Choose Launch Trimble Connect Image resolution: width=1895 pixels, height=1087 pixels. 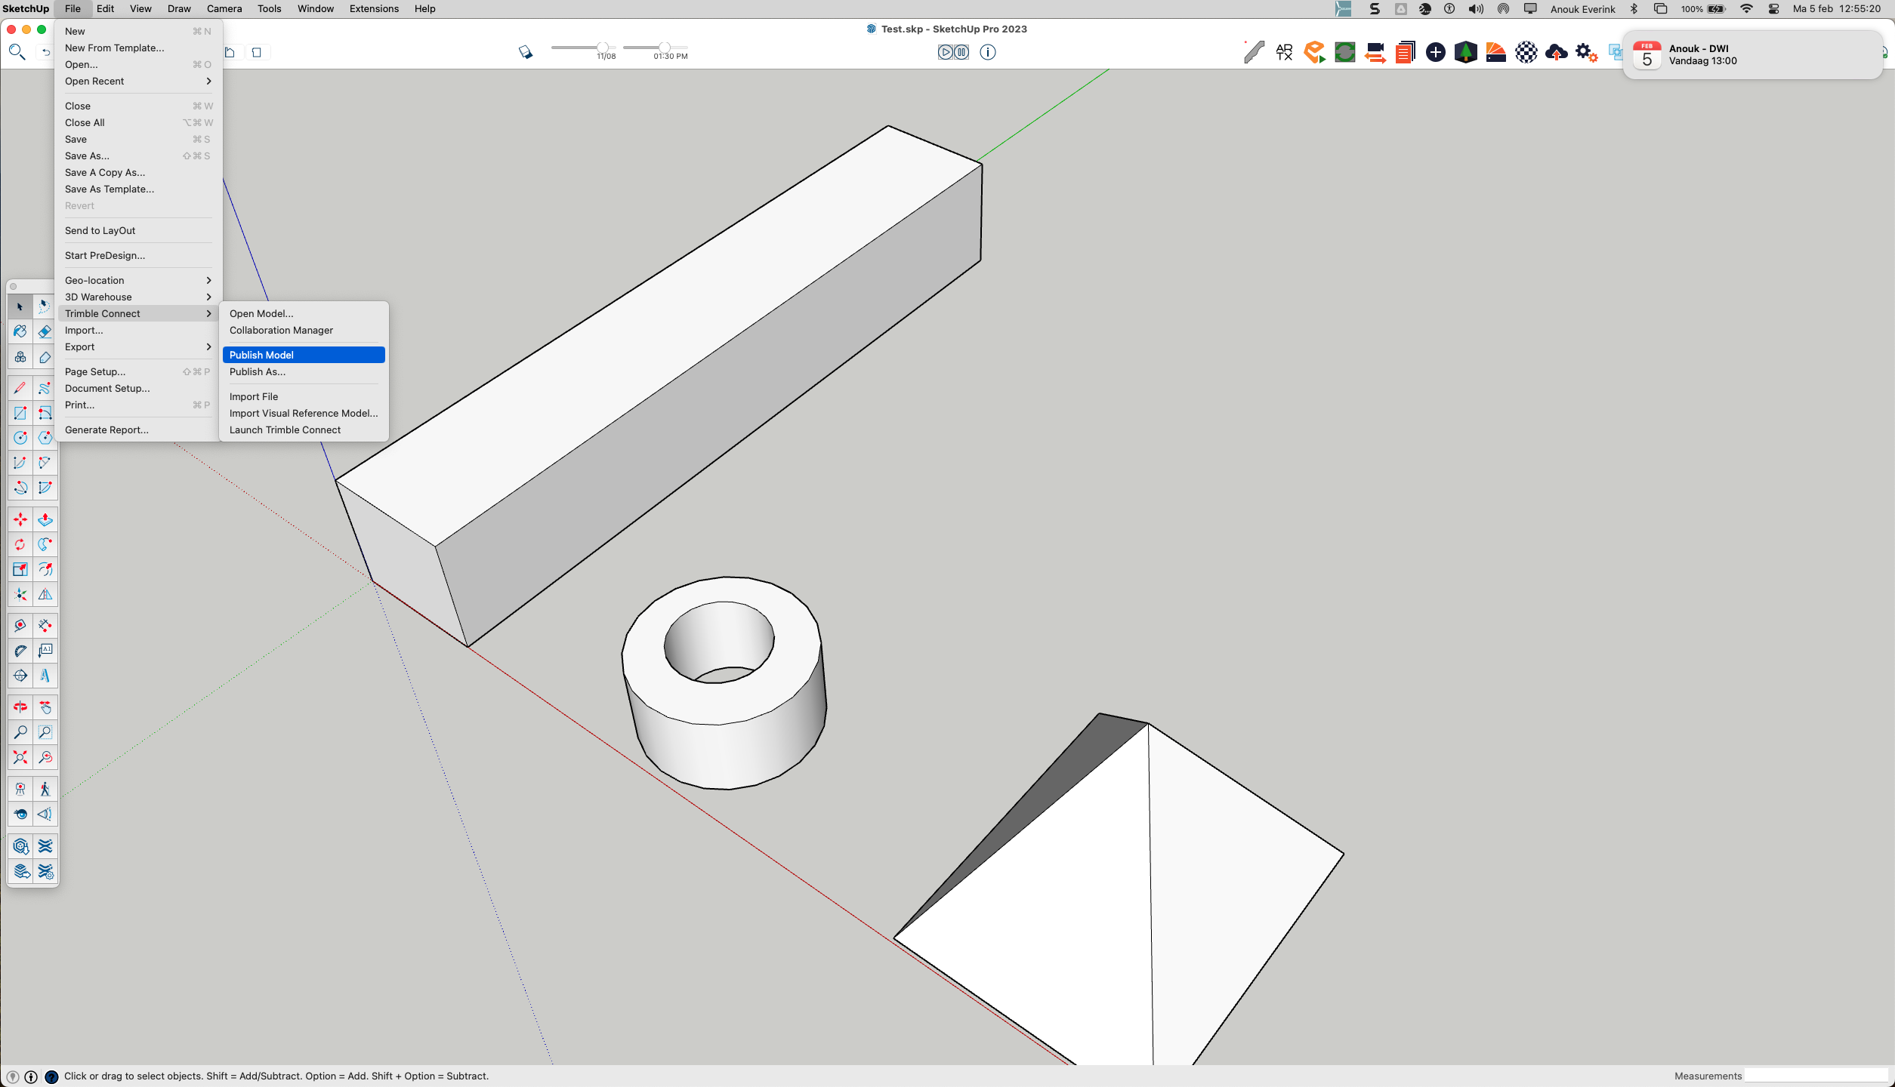click(285, 430)
